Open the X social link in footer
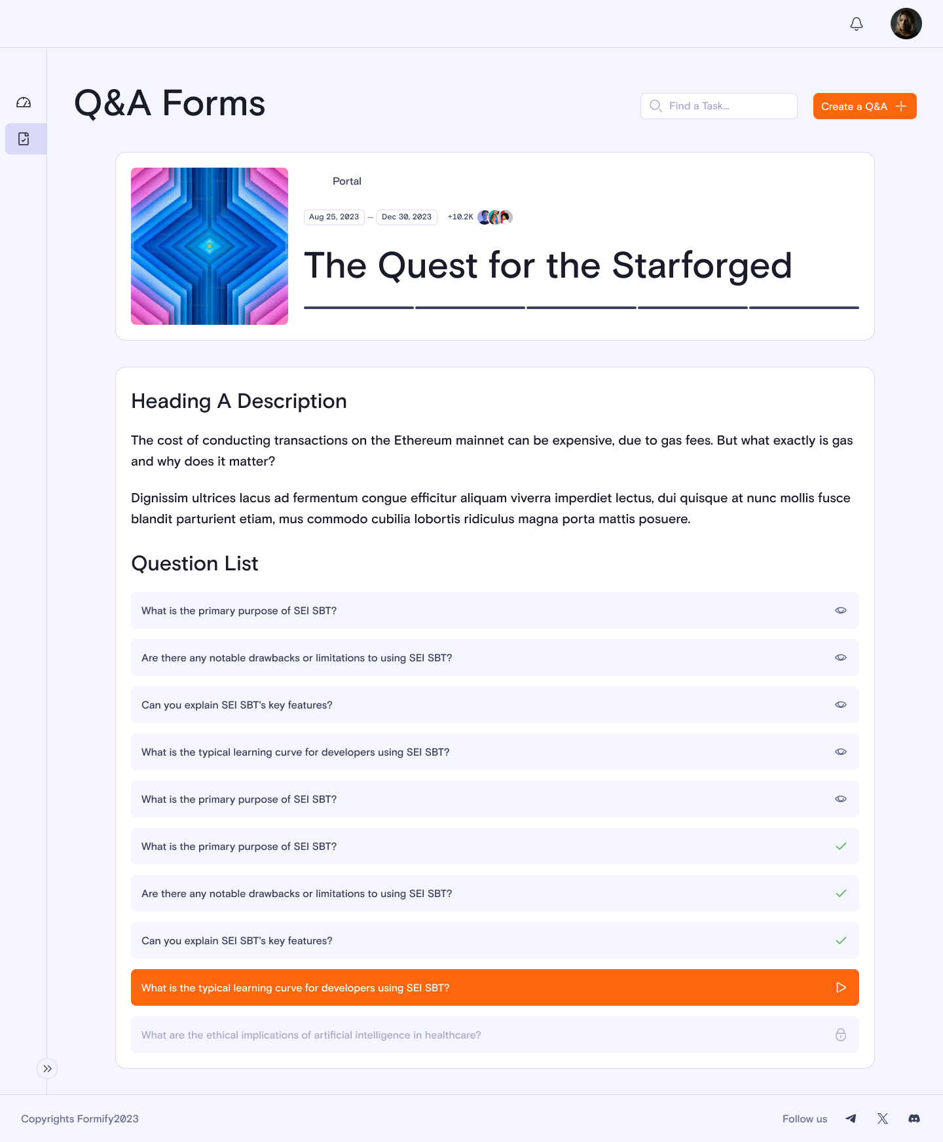 pos(883,1118)
